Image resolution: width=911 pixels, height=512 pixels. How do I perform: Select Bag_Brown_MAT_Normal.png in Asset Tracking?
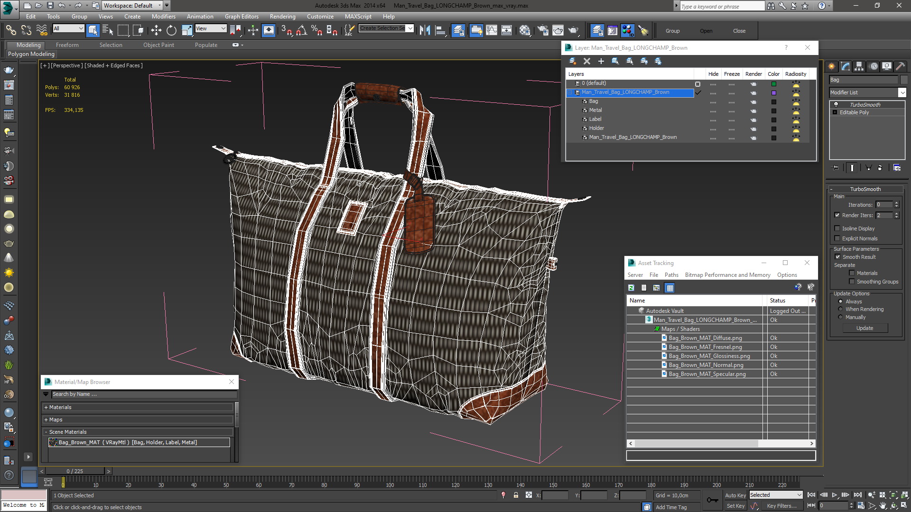point(706,365)
